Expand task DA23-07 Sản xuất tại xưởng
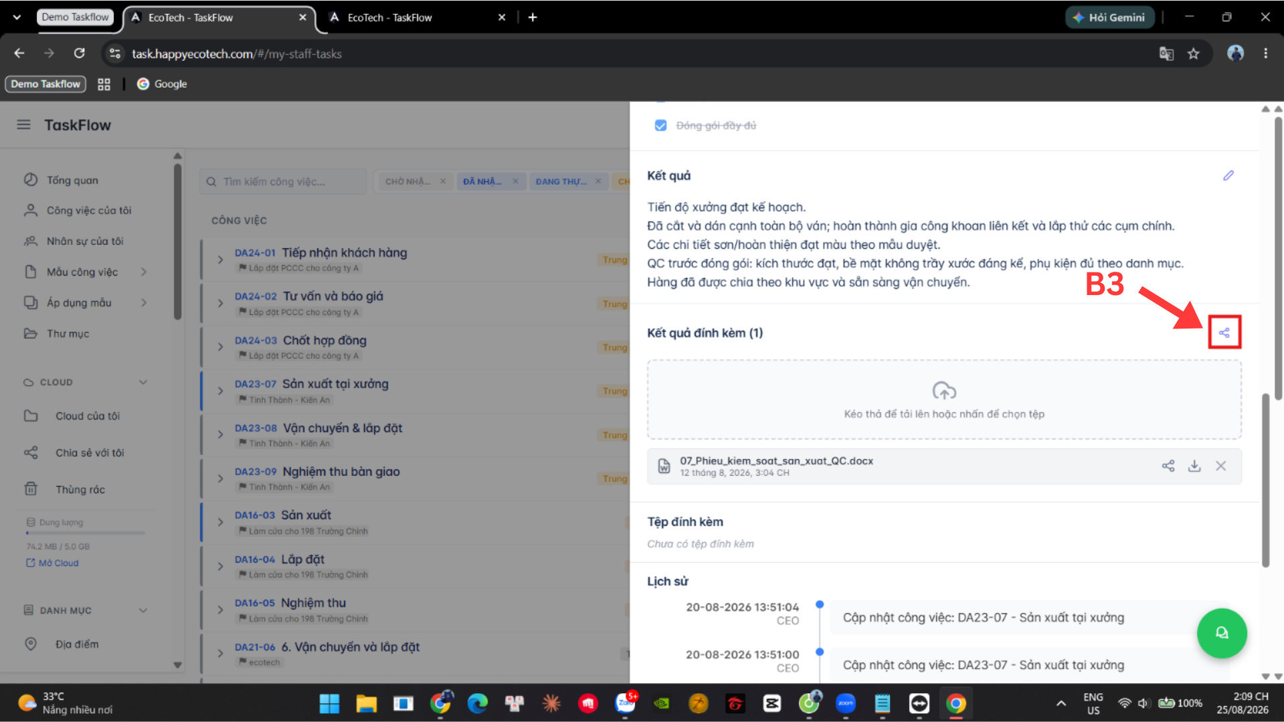This screenshot has height=722, width=1284. pos(220,391)
